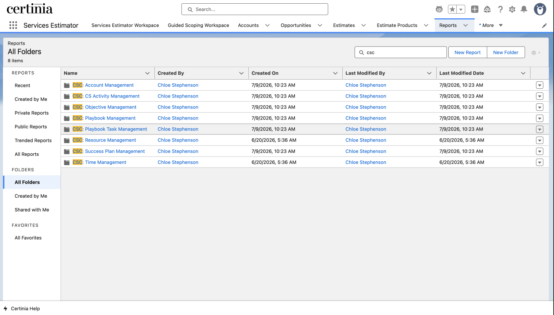The height and width of the screenshot is (315, 554).
Task: Open row actions for CSC: Resource Management
Action: pyautogui.click(x=539, y=140)
